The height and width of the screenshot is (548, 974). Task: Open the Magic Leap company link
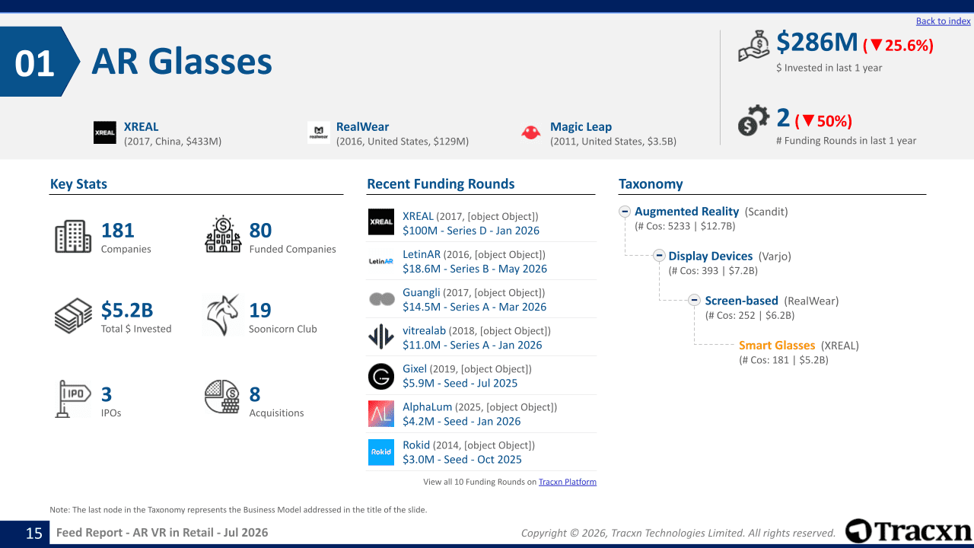[581, 127]
